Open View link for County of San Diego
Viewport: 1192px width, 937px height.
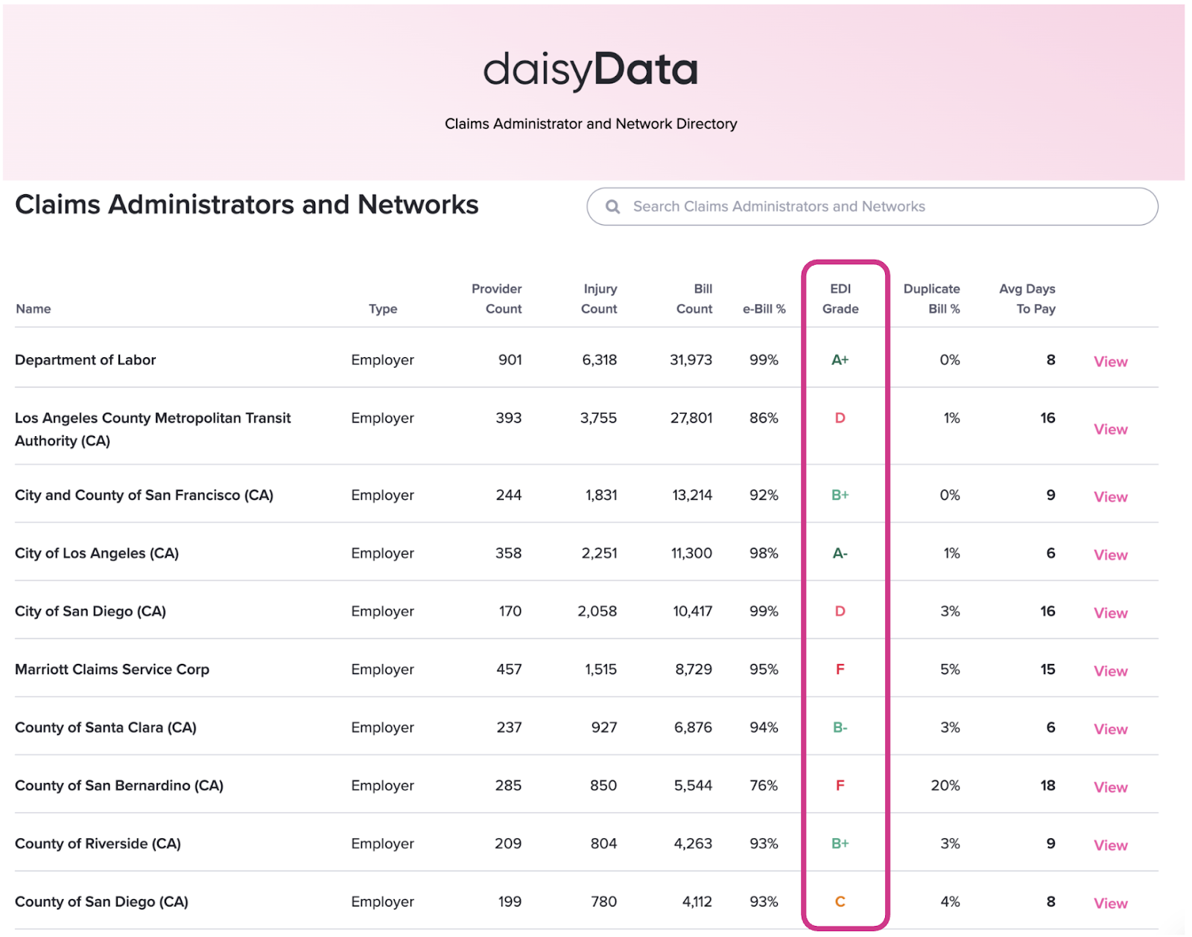pos(1109,904)
